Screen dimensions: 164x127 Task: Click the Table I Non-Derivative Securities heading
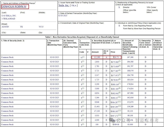(82, 37)
